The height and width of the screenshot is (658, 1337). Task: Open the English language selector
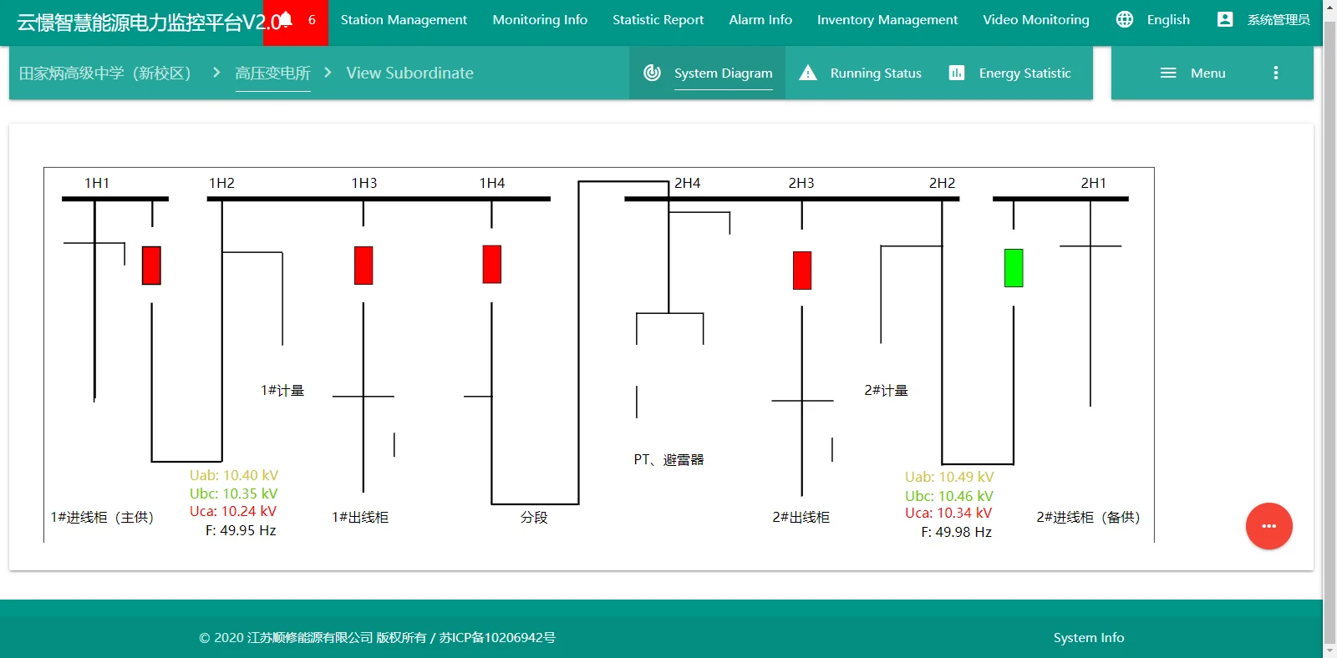[1168, 19]
